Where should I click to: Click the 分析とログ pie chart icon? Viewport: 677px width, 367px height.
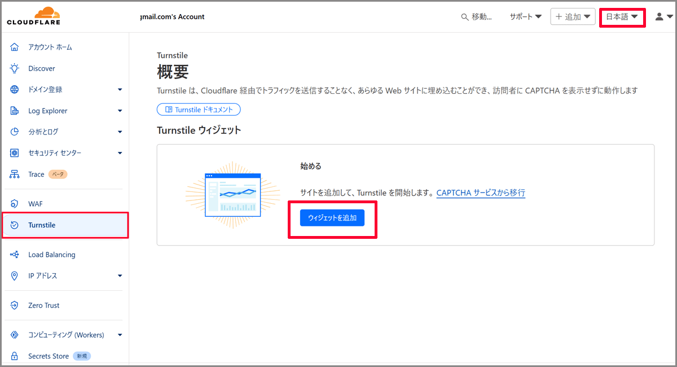click(x=15, y=132)
